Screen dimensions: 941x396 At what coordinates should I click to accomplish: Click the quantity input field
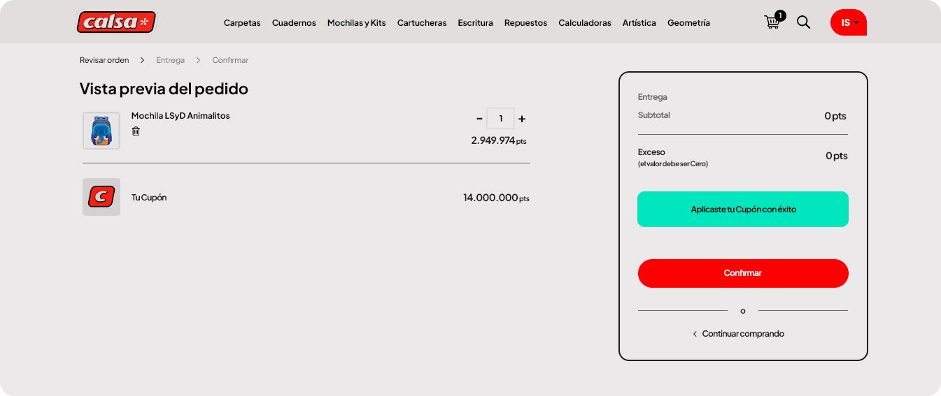(x=500, y=119)
